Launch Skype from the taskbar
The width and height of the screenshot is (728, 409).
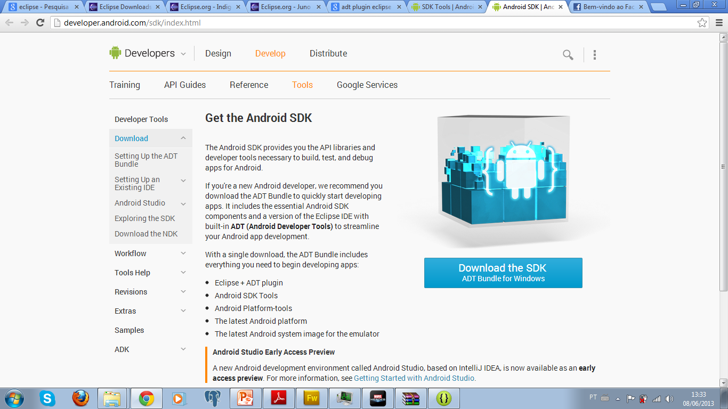[x=47, y=398]
